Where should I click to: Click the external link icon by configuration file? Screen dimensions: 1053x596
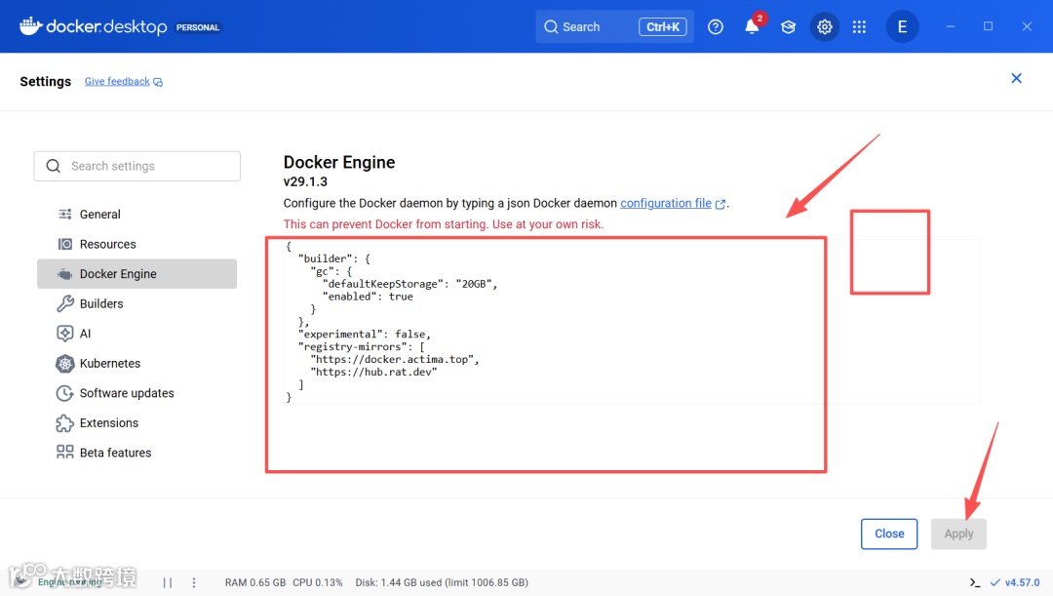pyautogui.click(x=720, y=204)
